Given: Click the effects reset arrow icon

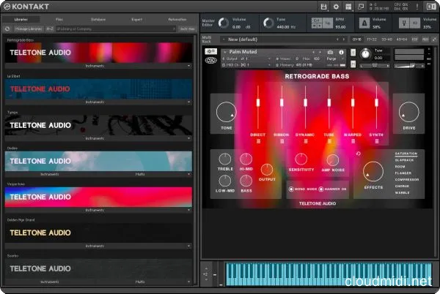Looking at the screenshot, I should (x=359, y=154).
